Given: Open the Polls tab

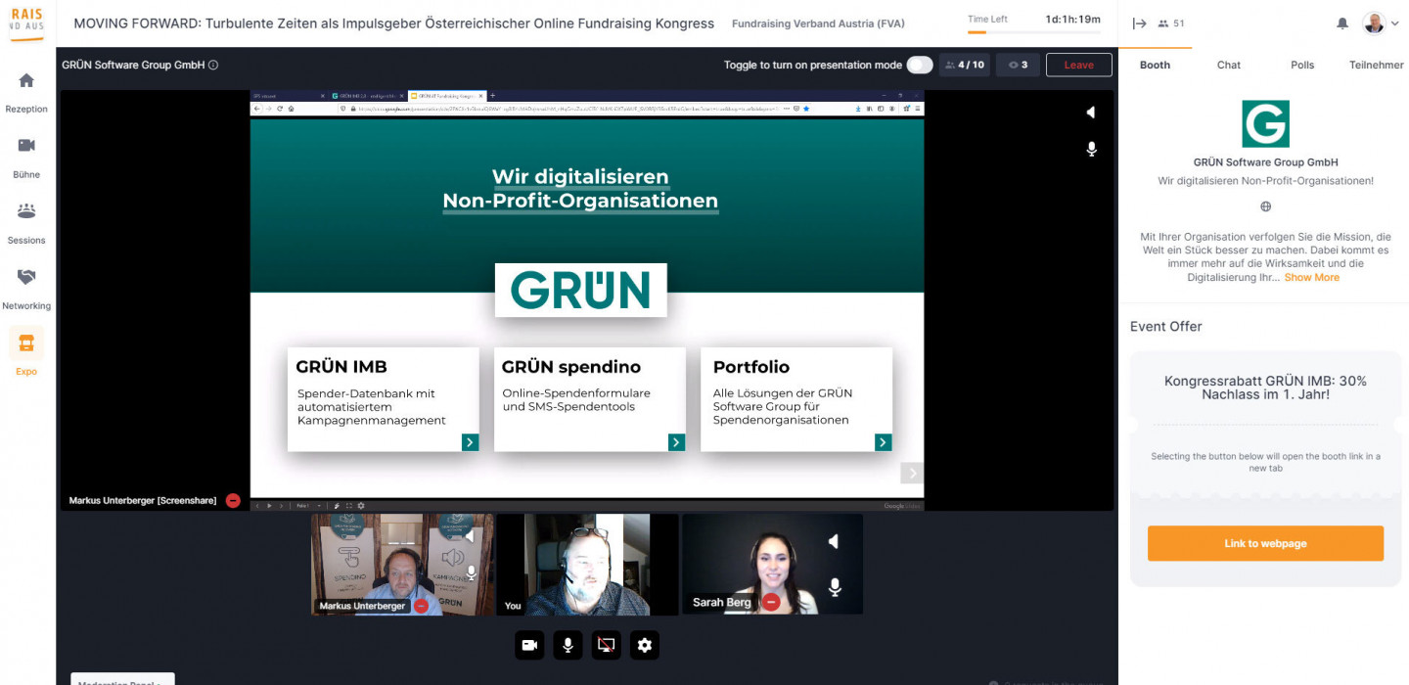Looking at the screenshot, I should 1302,66.
